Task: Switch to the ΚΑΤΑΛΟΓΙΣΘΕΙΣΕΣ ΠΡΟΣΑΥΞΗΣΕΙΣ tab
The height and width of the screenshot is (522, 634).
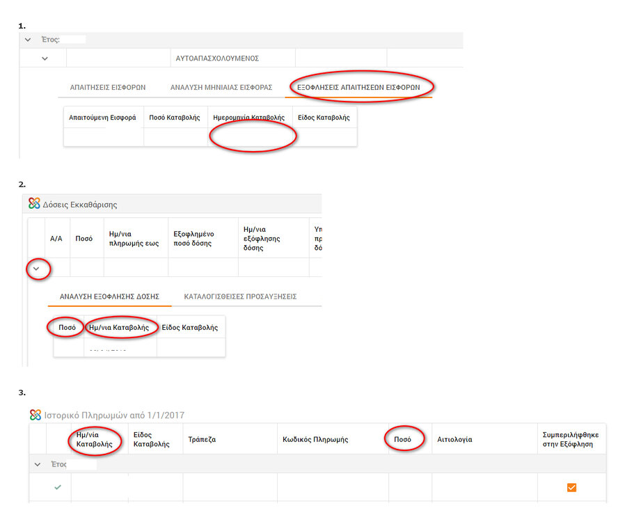Action: (240, 296)
